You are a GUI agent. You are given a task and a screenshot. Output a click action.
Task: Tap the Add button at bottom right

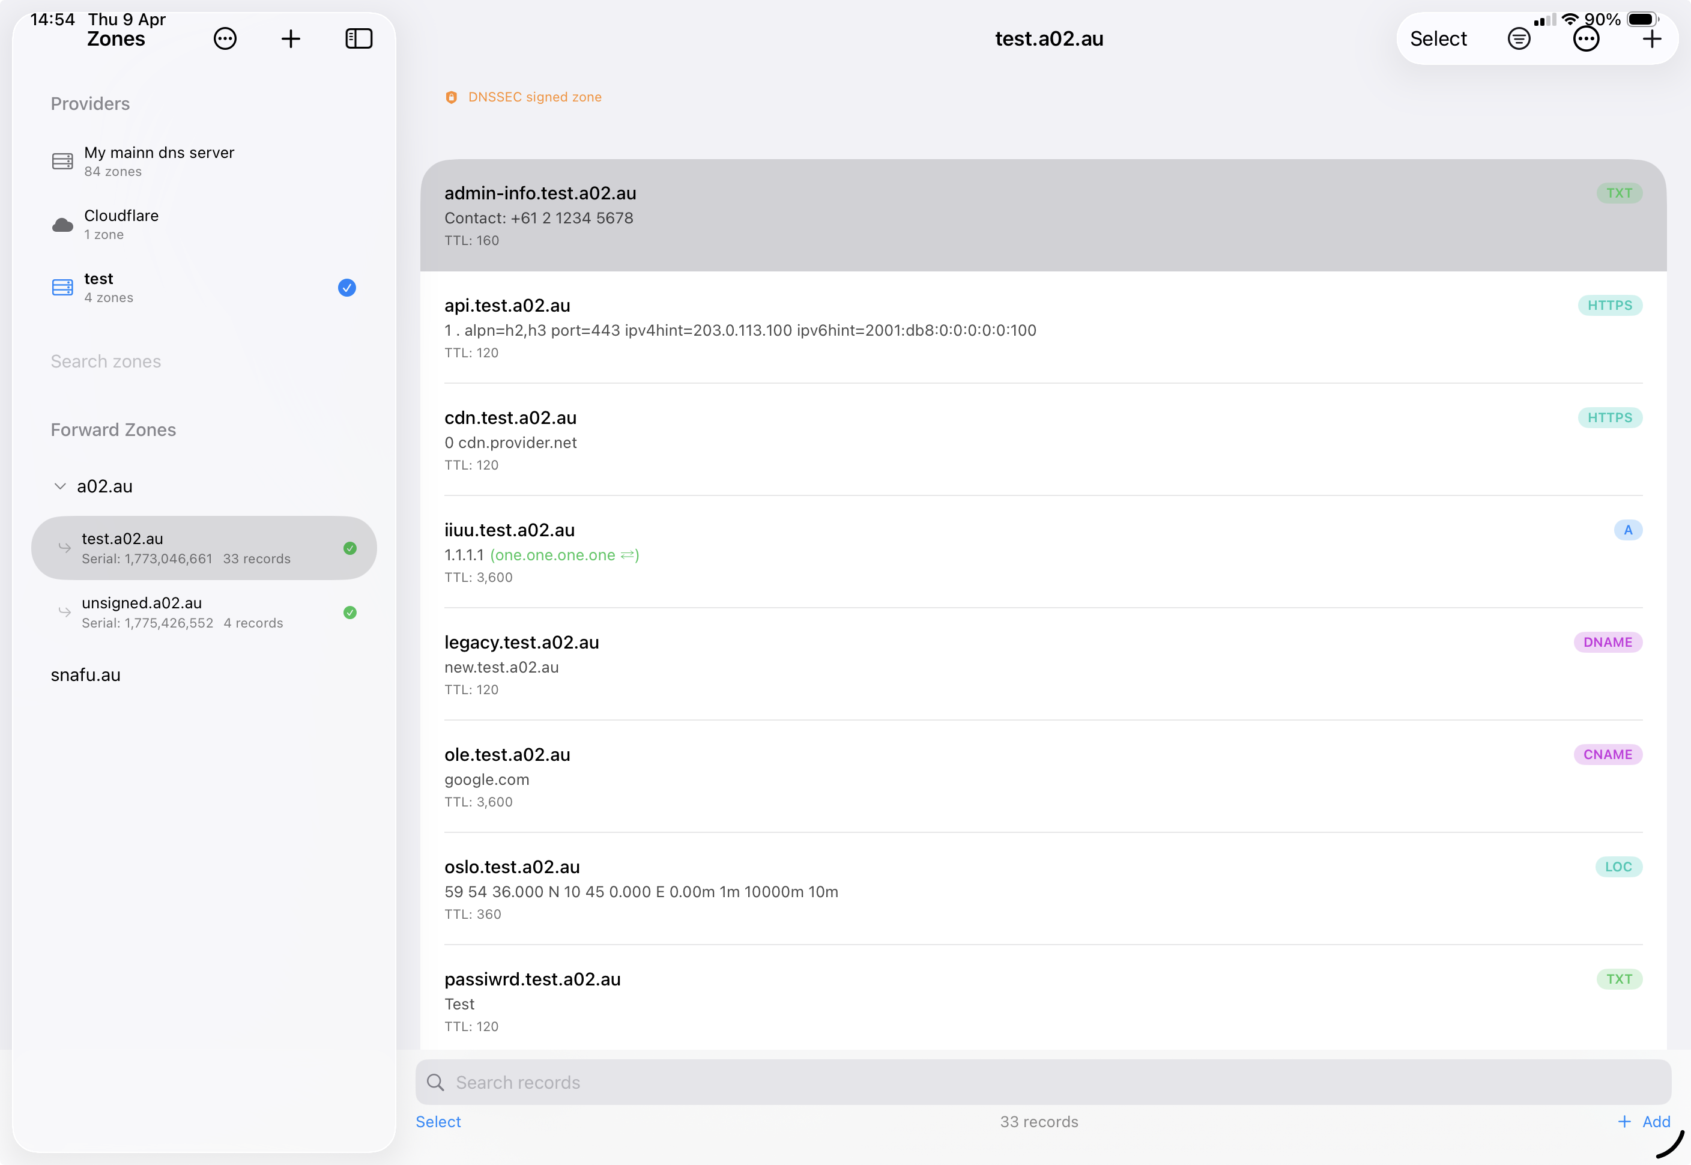coord(1644,1122)
